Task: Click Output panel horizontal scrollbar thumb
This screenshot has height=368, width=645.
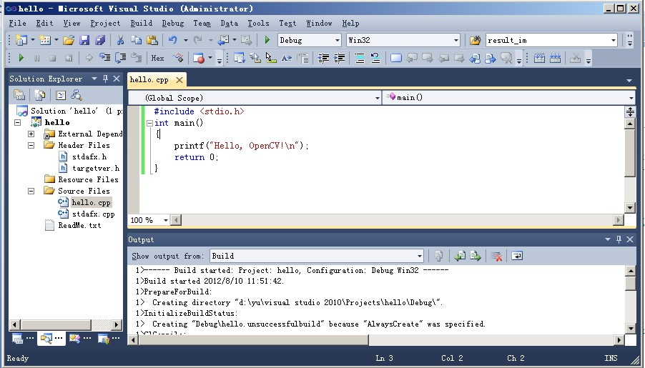Action: pyautogui.click(x=253, y=339)
